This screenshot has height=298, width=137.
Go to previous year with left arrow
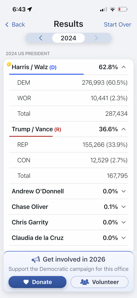(x=41, y=38)
